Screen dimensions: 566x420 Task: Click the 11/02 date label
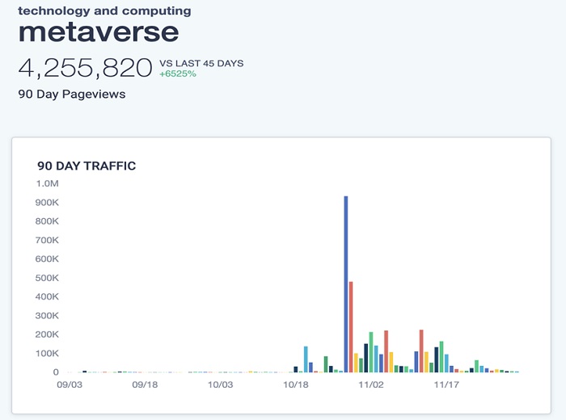coord(371,384)
